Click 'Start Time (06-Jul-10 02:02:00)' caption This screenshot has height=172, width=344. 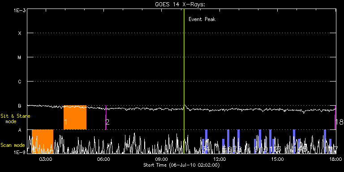182,165
